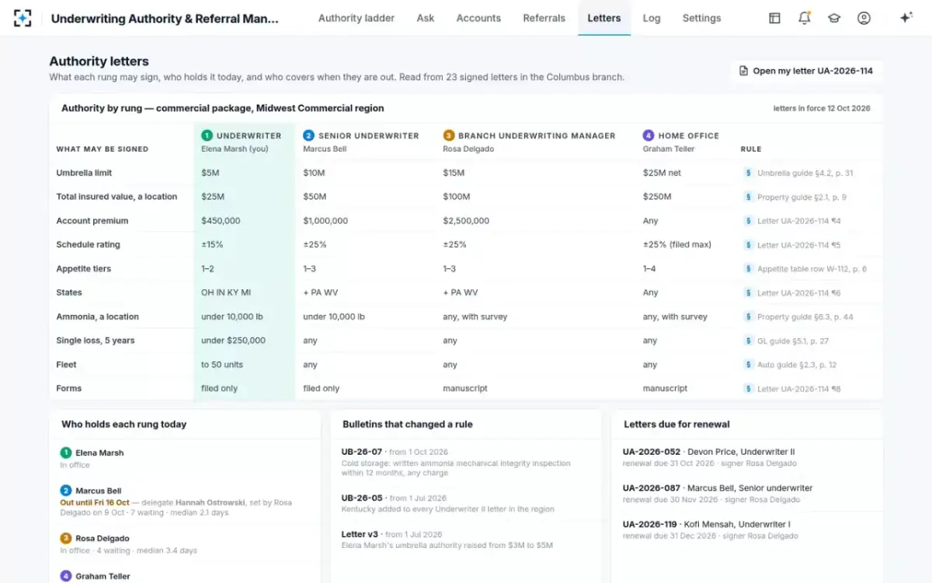Open the graduation cap learning icon
The height and width of the screenshot is (583, 932).
click(834, 18)
